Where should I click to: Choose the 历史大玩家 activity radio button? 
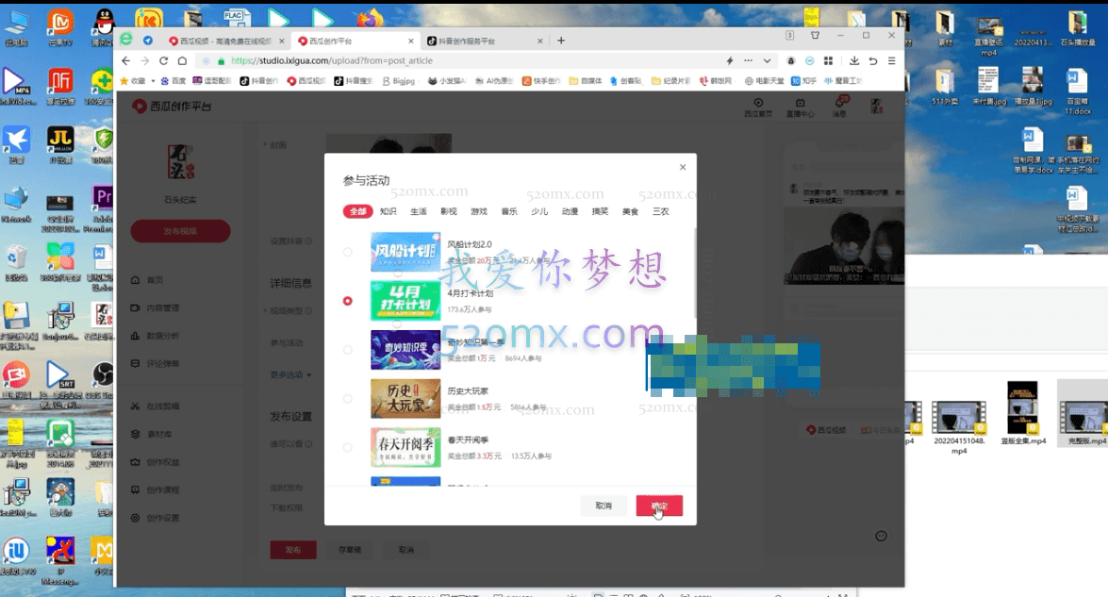pos(348,399)
